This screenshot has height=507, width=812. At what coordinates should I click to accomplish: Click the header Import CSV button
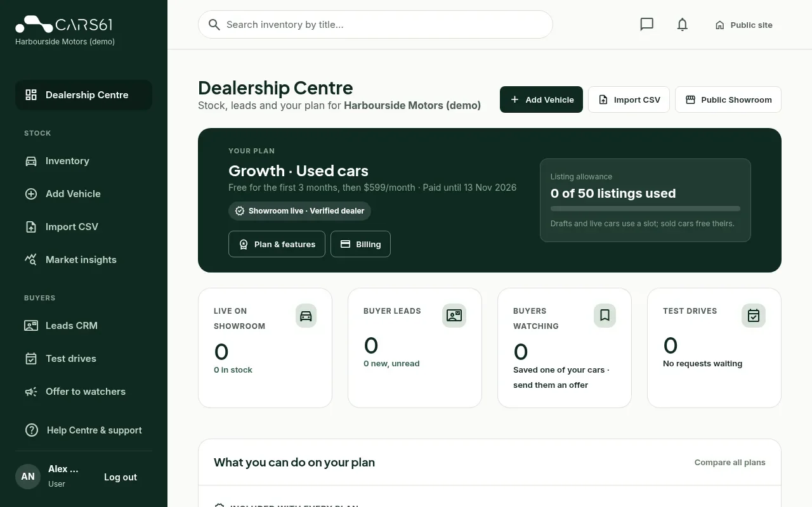[x=629, y=99]
